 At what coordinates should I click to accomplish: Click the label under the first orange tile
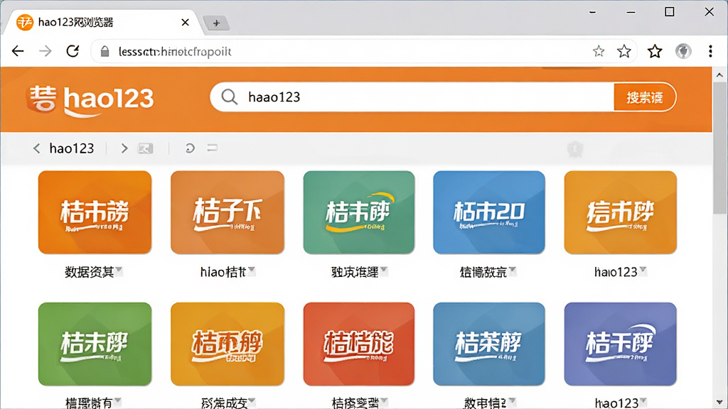(89, 272)
